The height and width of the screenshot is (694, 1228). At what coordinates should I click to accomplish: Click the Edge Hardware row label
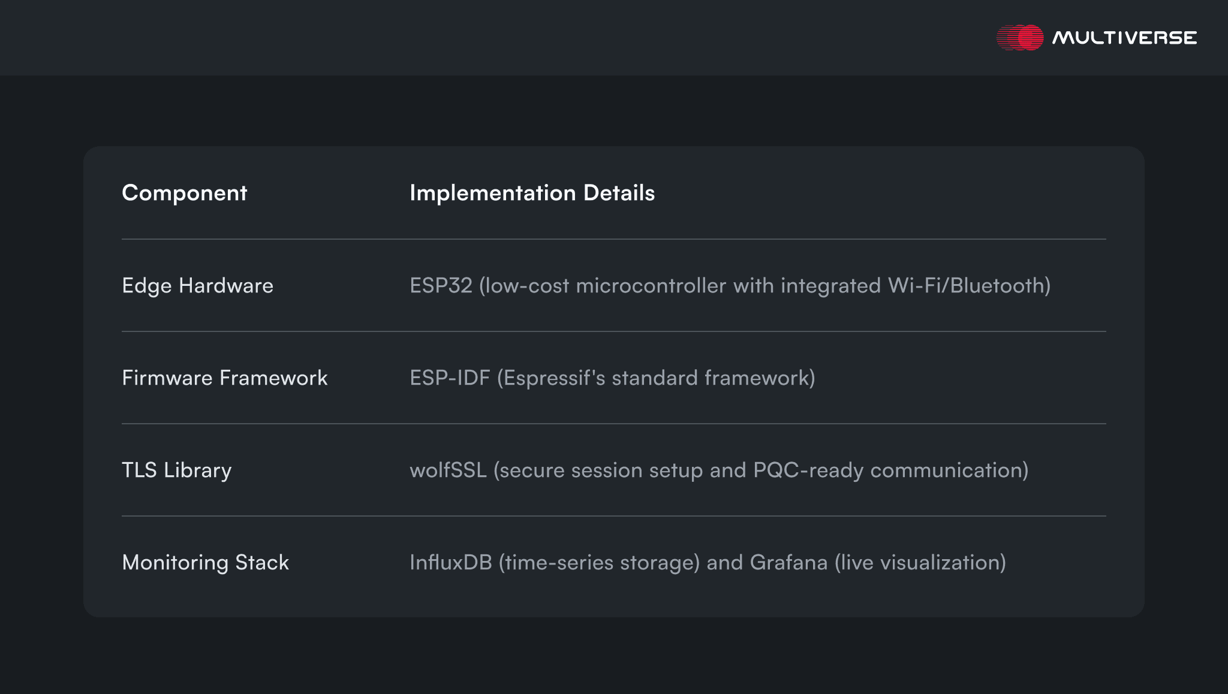click(x=197, y=286)
